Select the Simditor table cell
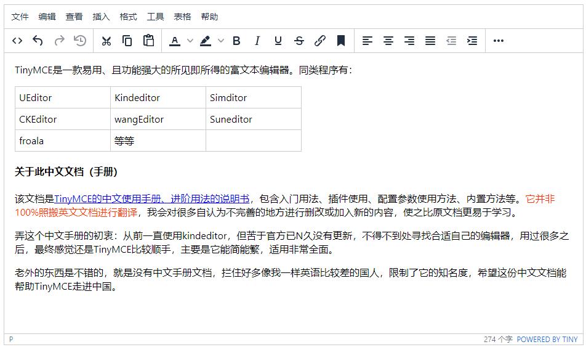This screenshot has height=347, width=586. 254,98
